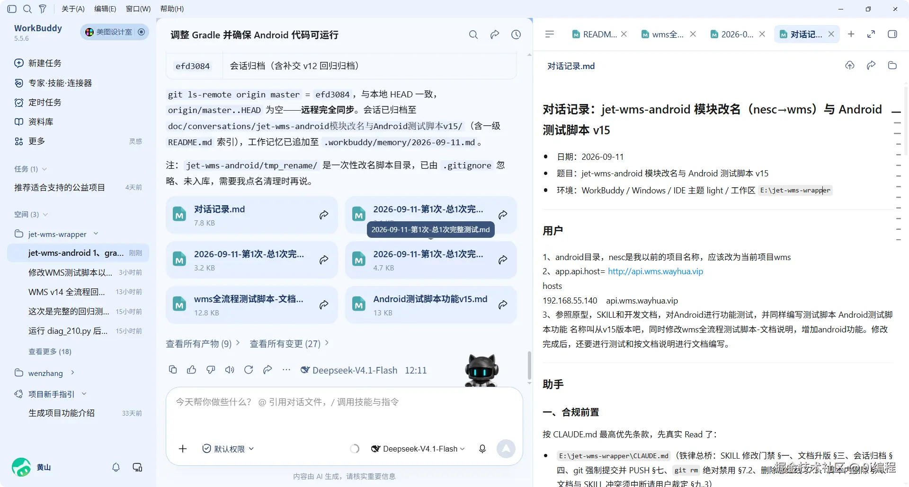Open the screen monitor icon beside bell

coord(137,467)
